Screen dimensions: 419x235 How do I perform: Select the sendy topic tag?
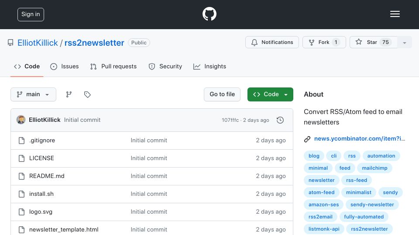click(390, 192)
